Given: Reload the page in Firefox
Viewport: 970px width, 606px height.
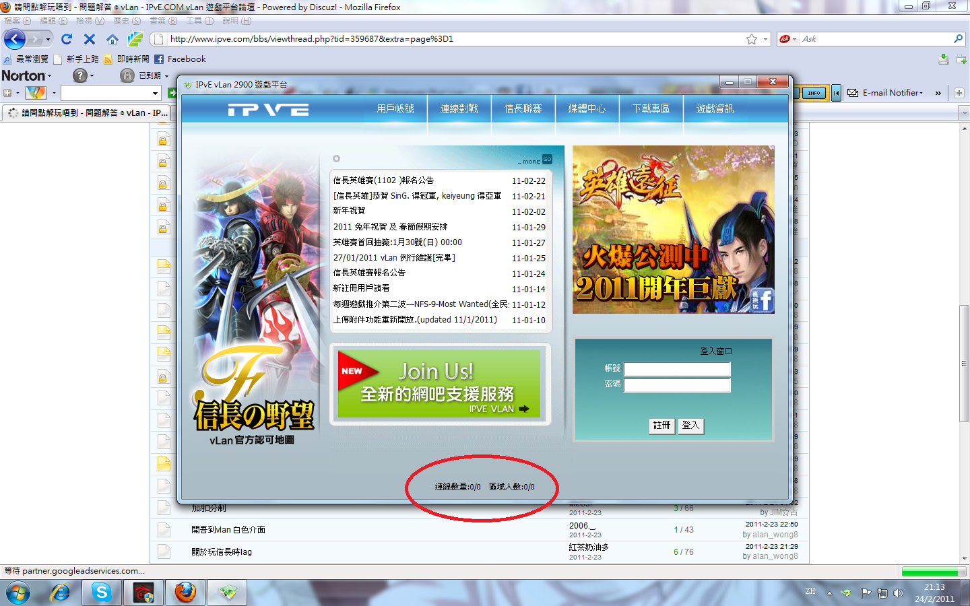Looking at the screenshot, I should (67, 39).
